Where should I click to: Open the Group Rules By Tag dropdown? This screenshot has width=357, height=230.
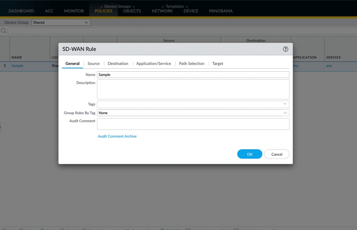pyautogui.click(x=193, y=113)
